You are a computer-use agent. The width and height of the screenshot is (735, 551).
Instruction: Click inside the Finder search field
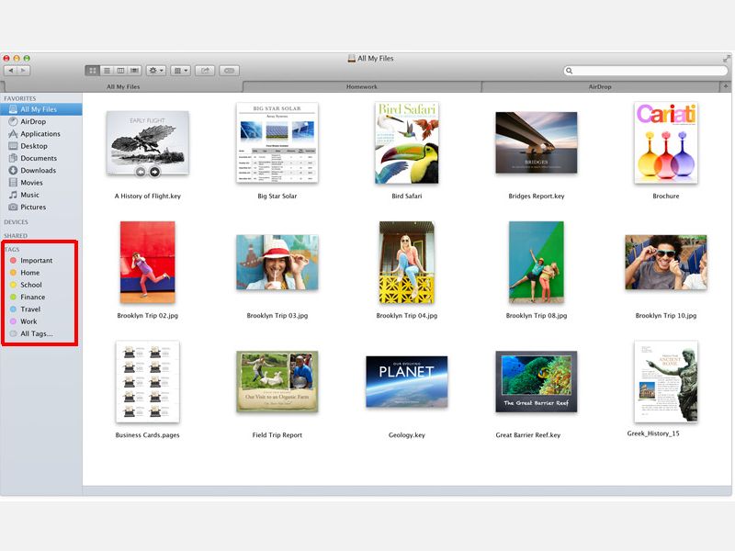(x=646, y=71)
